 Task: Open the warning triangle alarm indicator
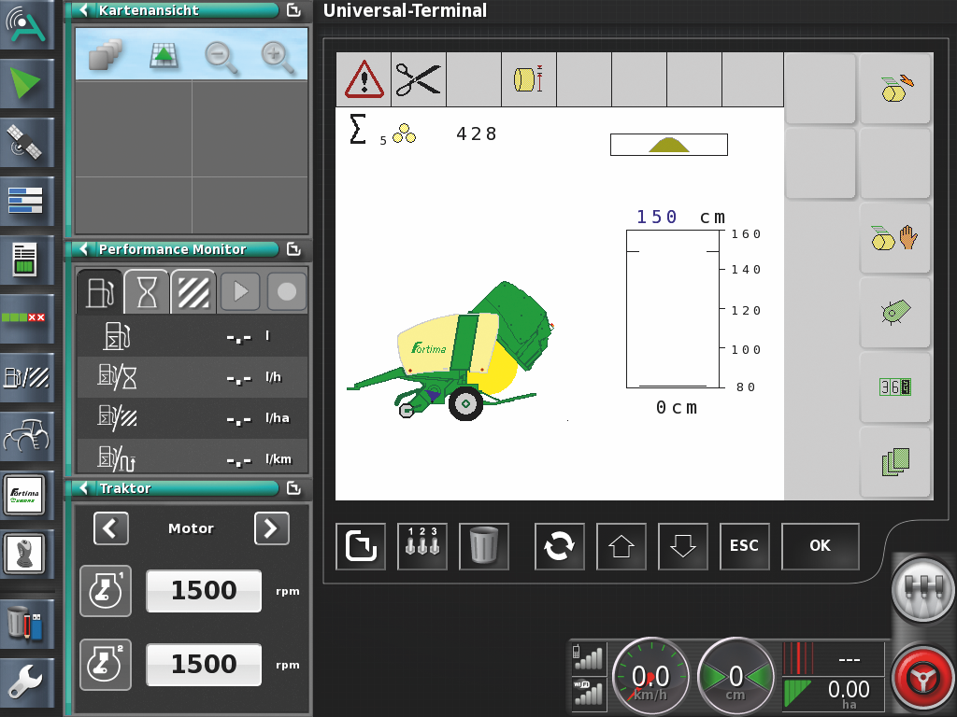(x=364, y=79)
